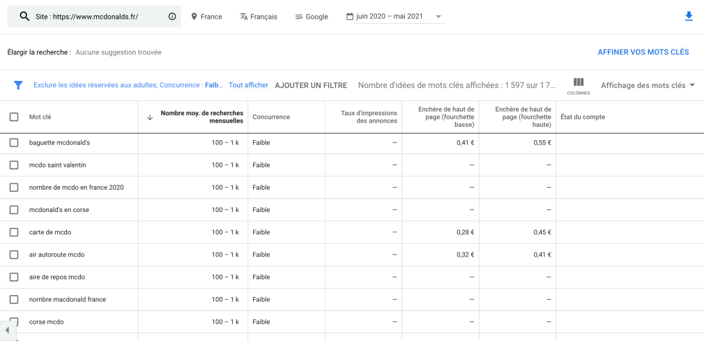This screenshot has width=704, height=341.
Task: Click the 100 – 1 k volume for corse mcdo
Action: (225, 321)
